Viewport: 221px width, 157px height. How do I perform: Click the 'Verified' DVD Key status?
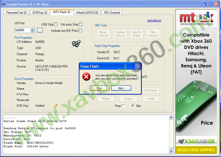click(x=40, y=106)
